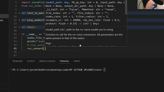The height and width of the screenshot is (92, 164).
Task: Click line number 47 in gutter
Action: point(15,55)
